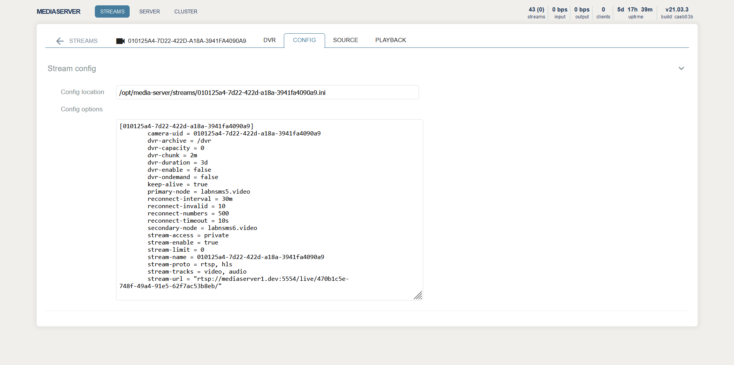
Task: Click the STREAMS back link
Action: [x=83, y=41]
